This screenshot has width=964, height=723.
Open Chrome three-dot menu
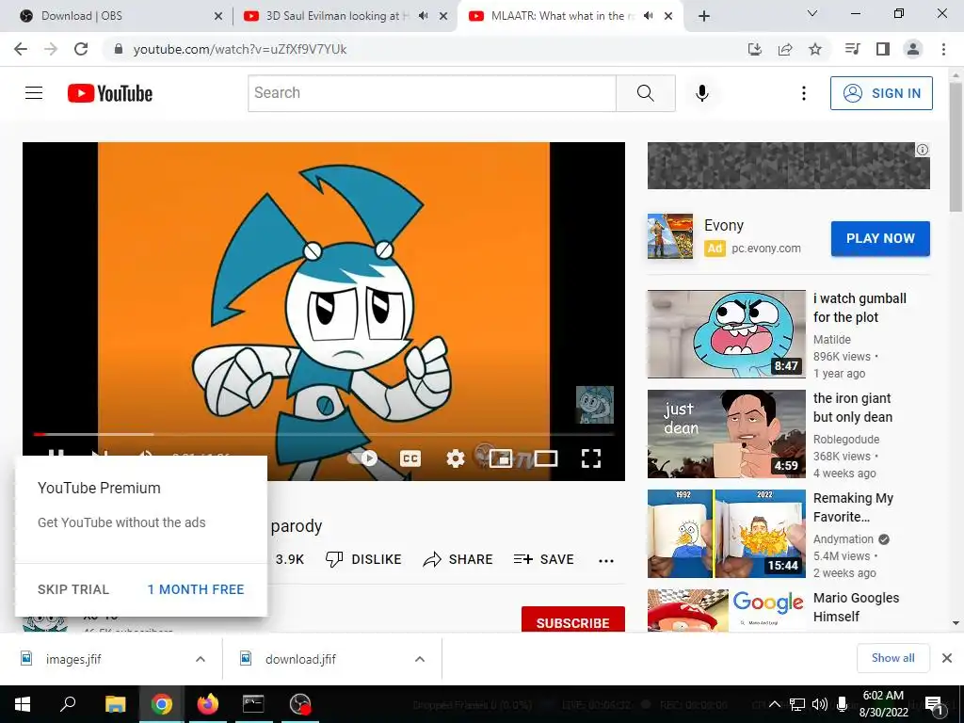[x=943, y=49]
